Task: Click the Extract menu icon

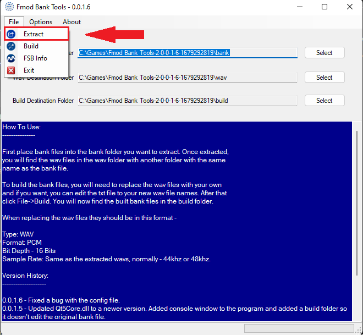Action: (11, 34)
